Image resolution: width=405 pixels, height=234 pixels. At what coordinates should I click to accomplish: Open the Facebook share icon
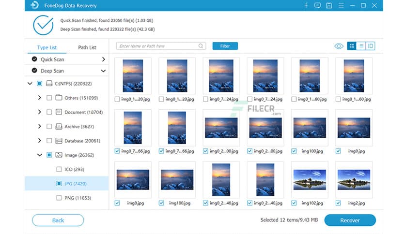[x=306, y=5]
